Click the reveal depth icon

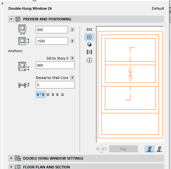(24, 85)
